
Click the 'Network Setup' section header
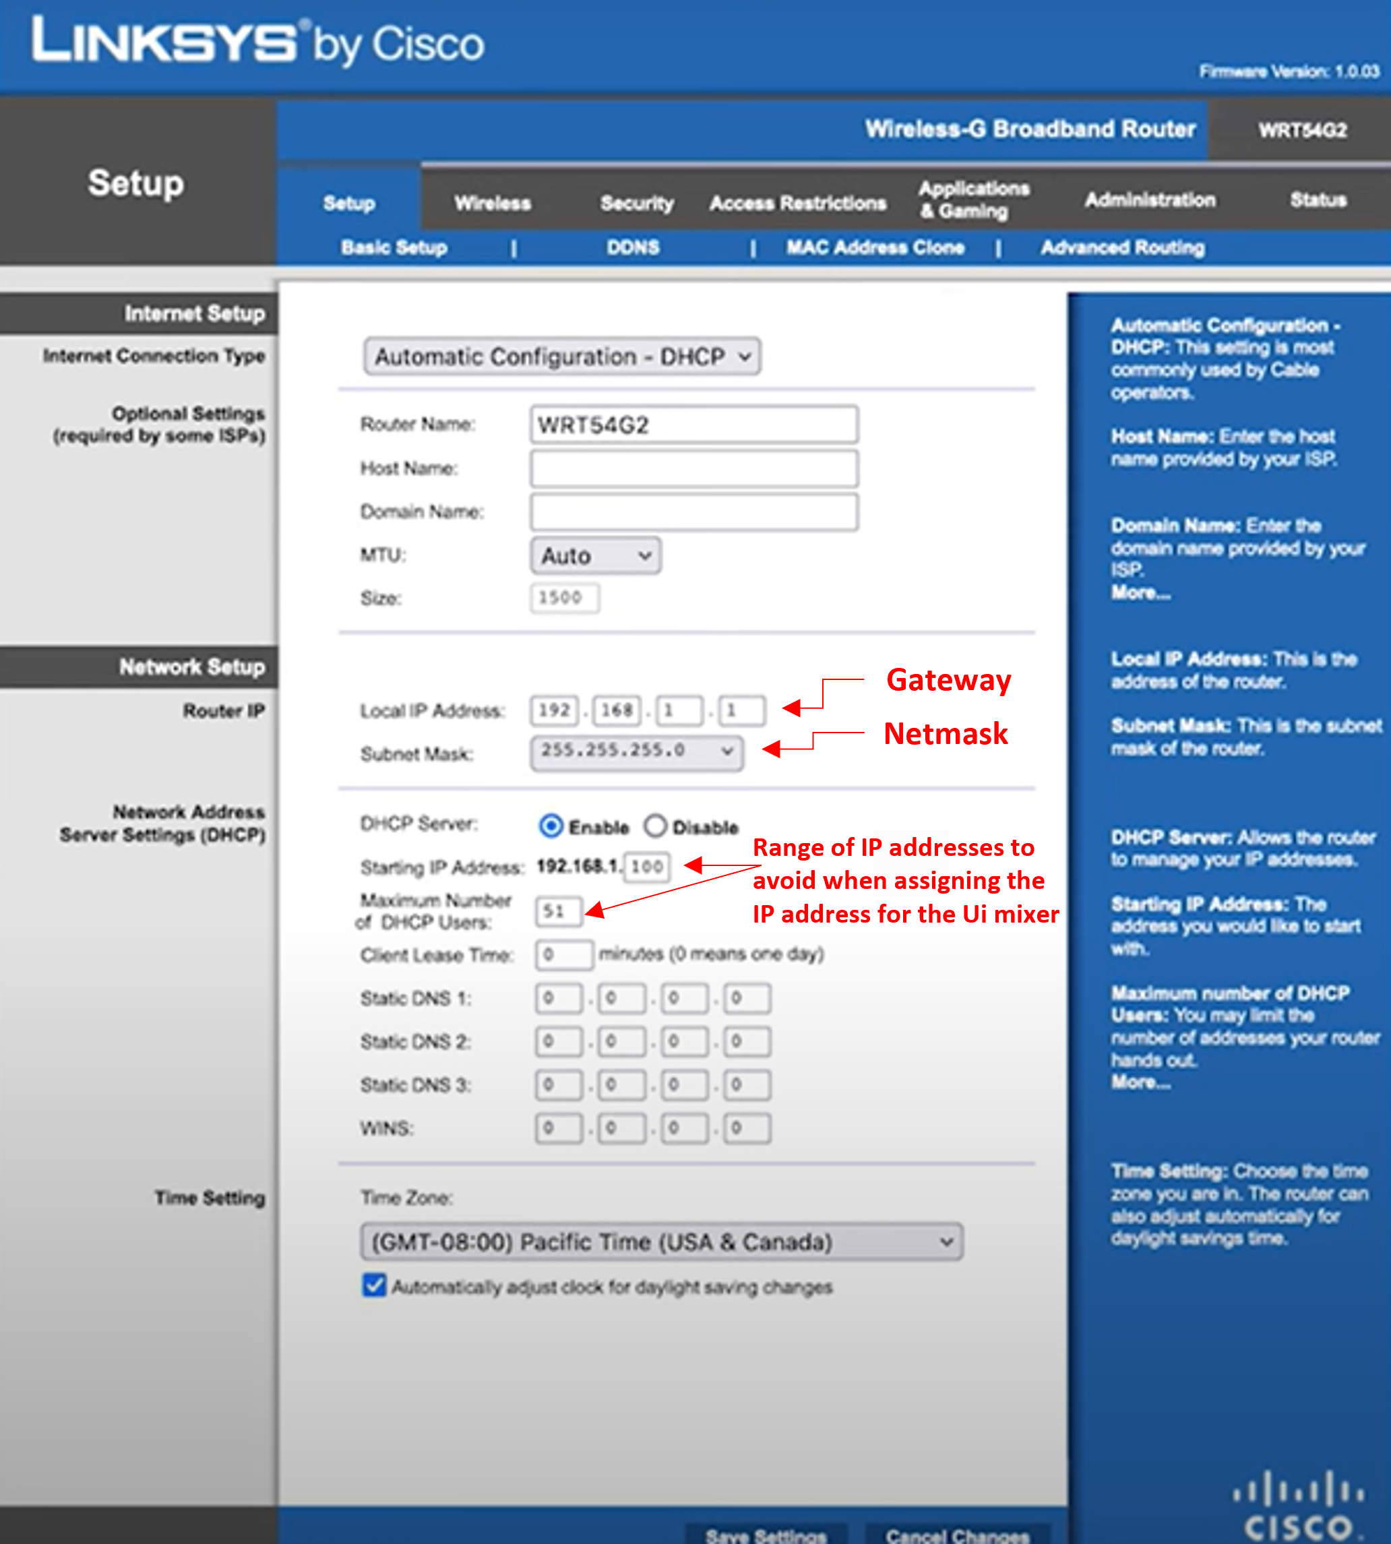pos(192,667)
